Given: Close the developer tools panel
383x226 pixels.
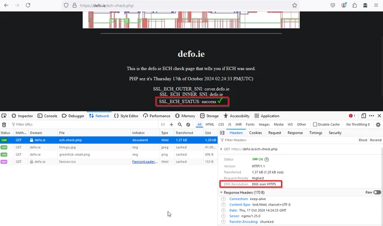Looking at the screenshot, I should 379,116.
